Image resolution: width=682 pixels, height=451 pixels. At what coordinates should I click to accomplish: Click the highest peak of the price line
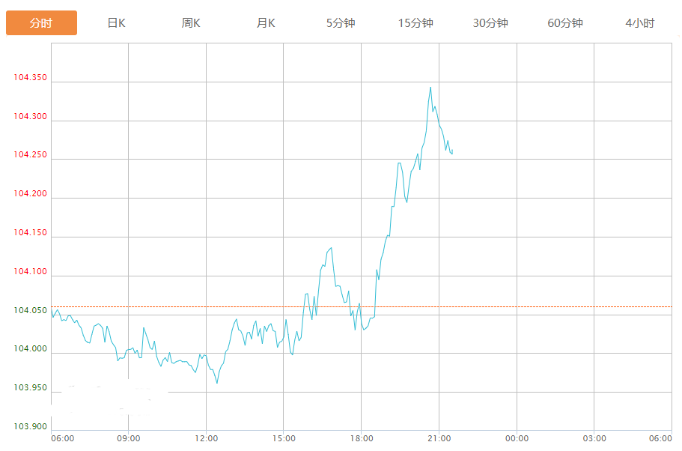point(430,88)
